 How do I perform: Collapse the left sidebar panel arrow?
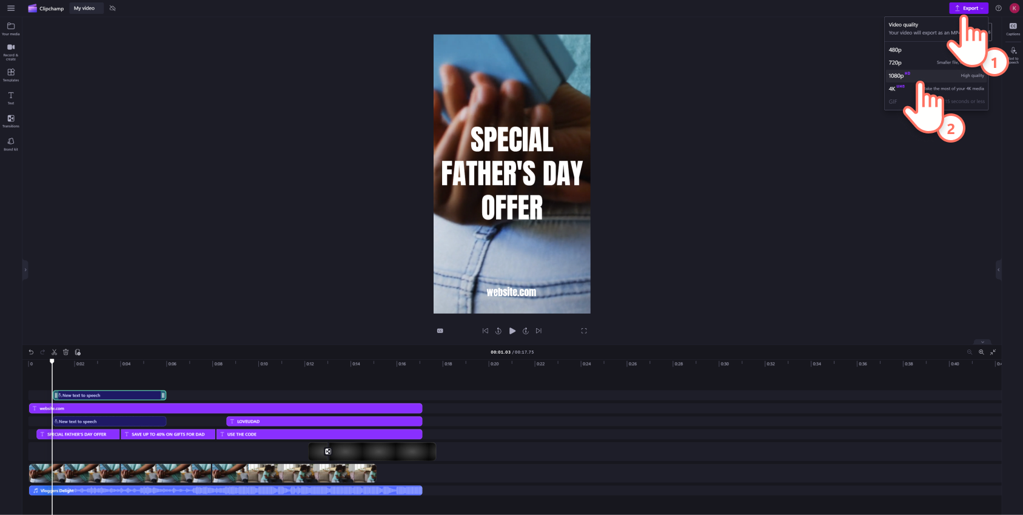coord(25,269)
